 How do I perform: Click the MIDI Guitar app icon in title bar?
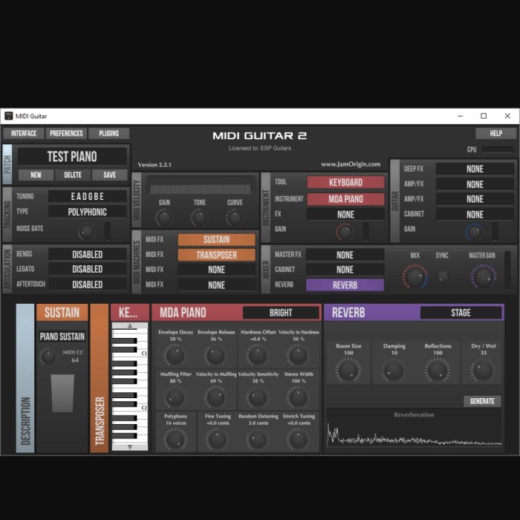(9, 116)
